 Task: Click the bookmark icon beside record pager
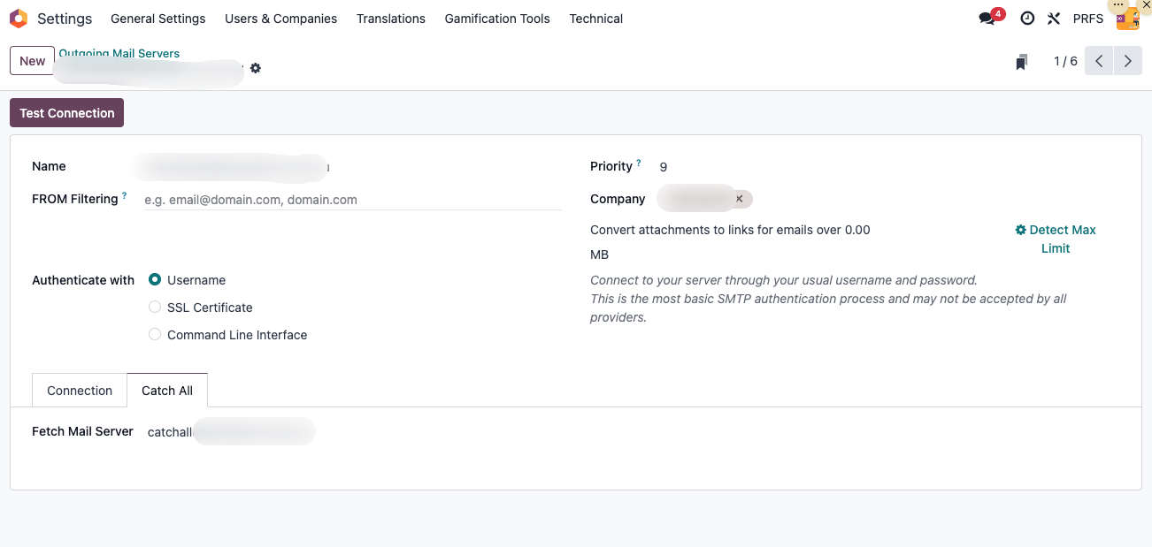click(x=1021, y=62)
